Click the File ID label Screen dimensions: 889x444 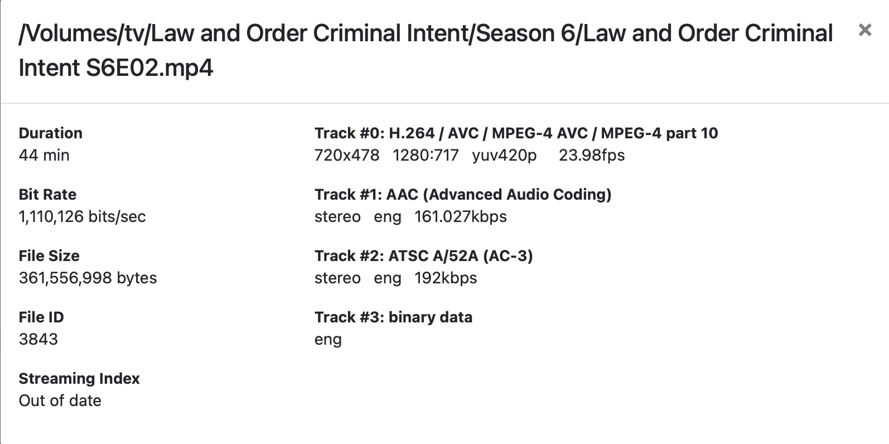tap(41, 317)
